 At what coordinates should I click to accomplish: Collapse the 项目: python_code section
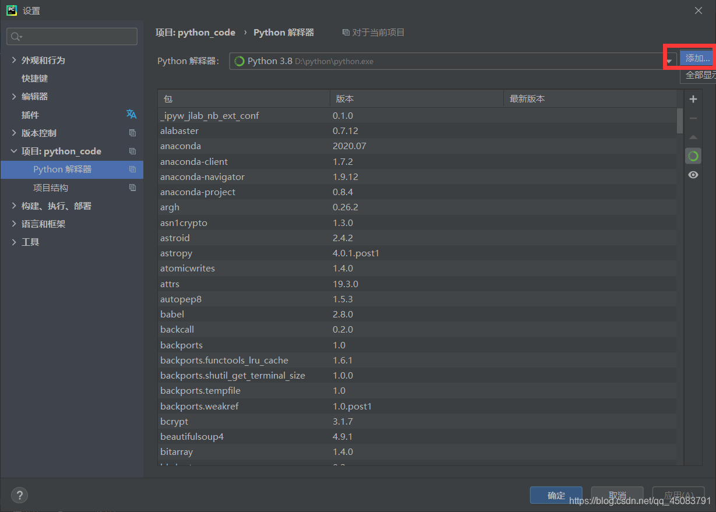(14, 151)
